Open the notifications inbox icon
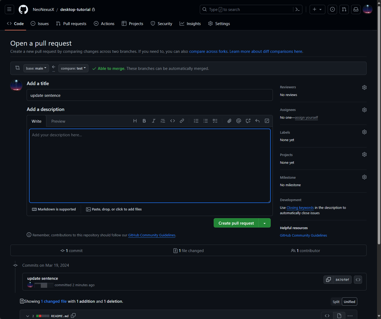 (356, 9)
